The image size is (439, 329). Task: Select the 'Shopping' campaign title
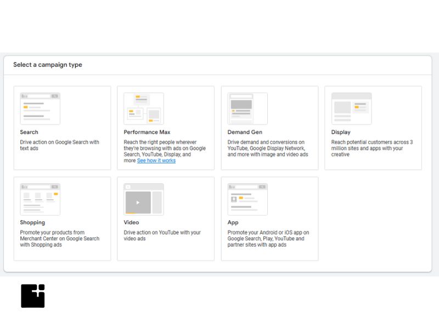(x=32, y=223)
